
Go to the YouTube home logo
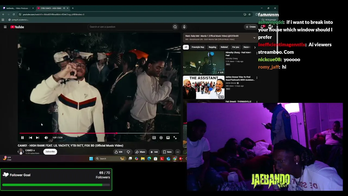[17, 27]
